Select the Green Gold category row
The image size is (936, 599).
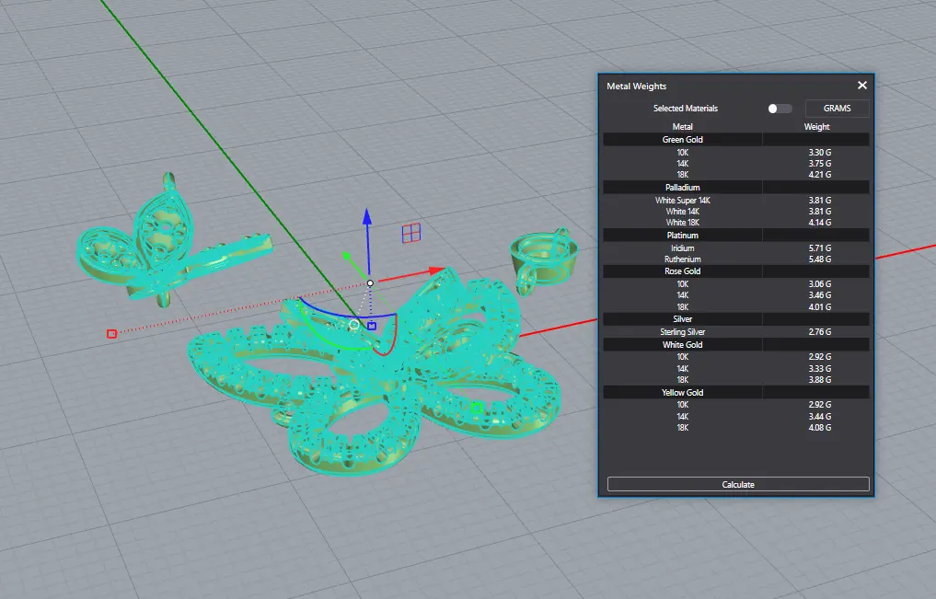pyautogui.click(x=736, y=140)
